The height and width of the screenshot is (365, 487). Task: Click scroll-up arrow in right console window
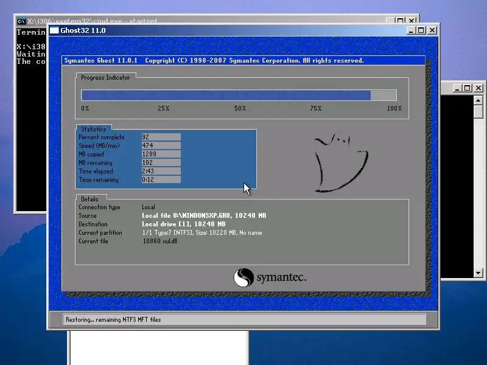[x=478, y=100]
